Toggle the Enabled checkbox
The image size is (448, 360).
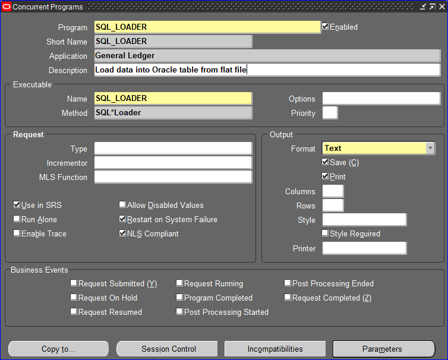click(x=325, y=27)
